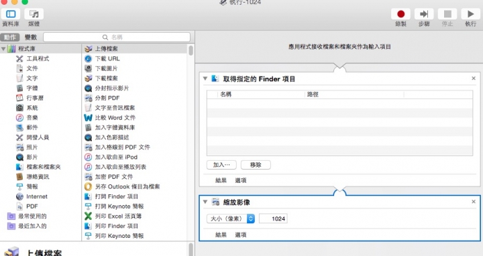Select the 列印 Keynote 簡報 action

(x=119, y=236)
